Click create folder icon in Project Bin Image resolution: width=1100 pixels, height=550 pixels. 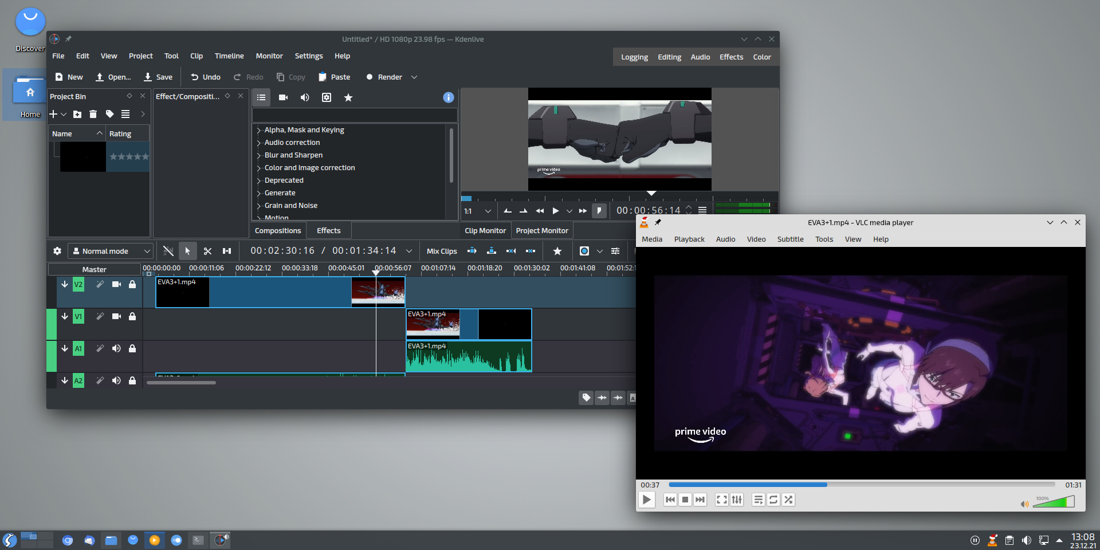77,114
